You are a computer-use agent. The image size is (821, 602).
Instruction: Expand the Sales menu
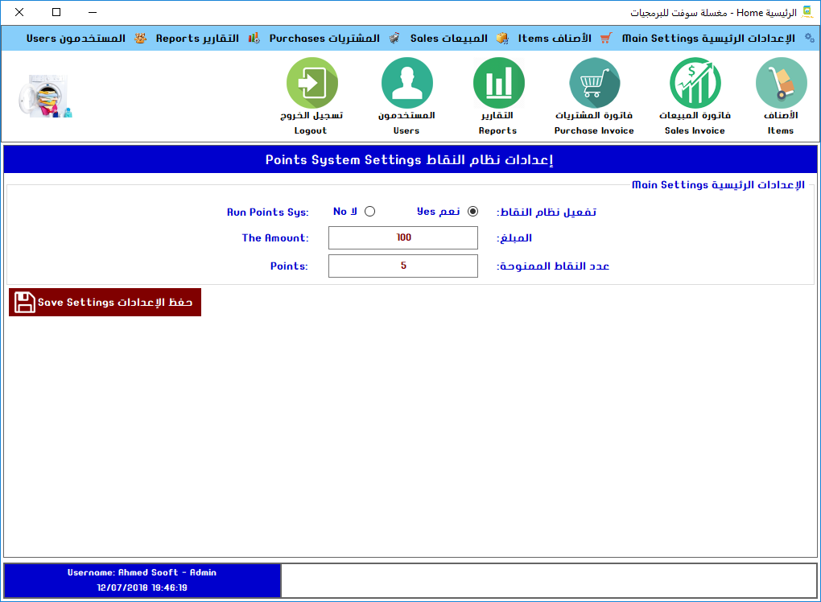[x=448, y=38]
